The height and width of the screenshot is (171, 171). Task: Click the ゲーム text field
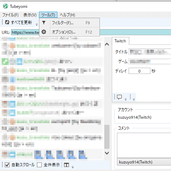pyautogui.click(x=150, y=62)
